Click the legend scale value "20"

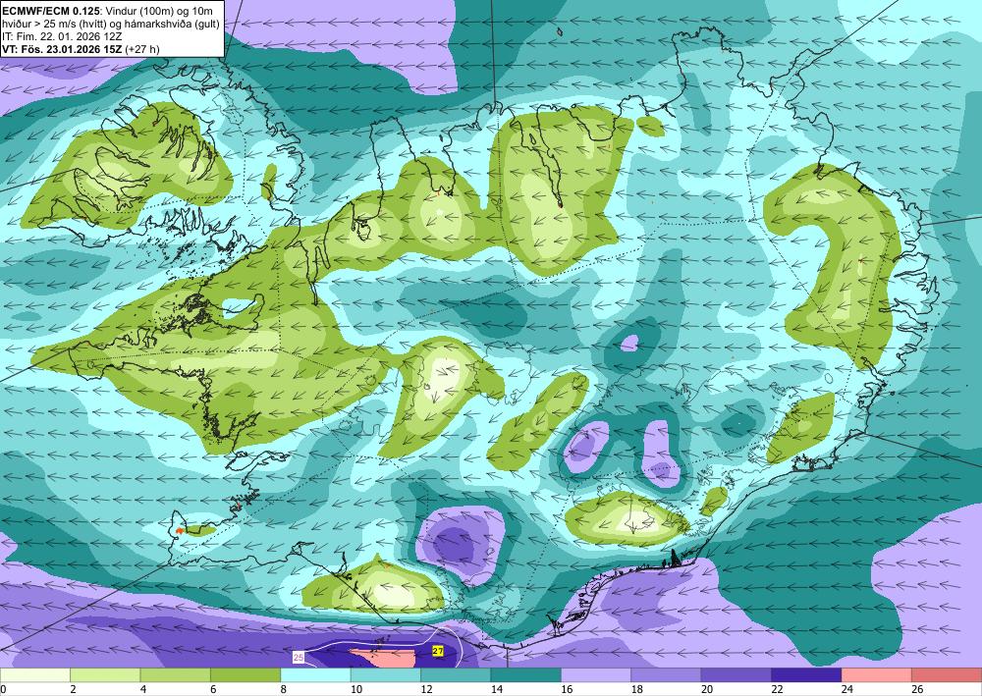pos(707,689)
